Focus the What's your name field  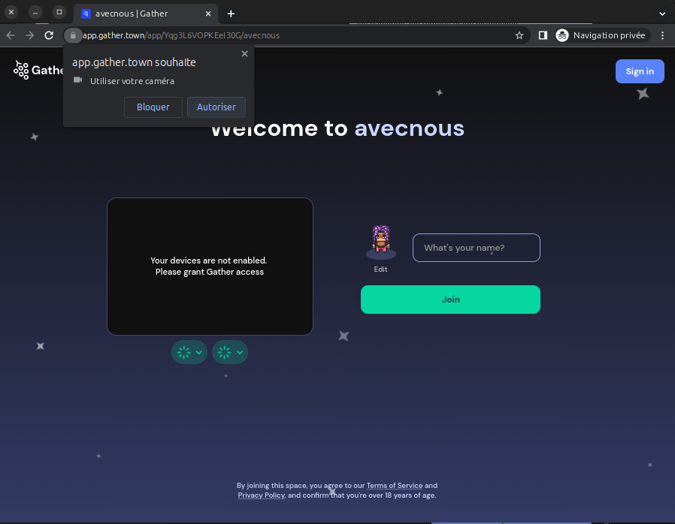tap(476, 248)
